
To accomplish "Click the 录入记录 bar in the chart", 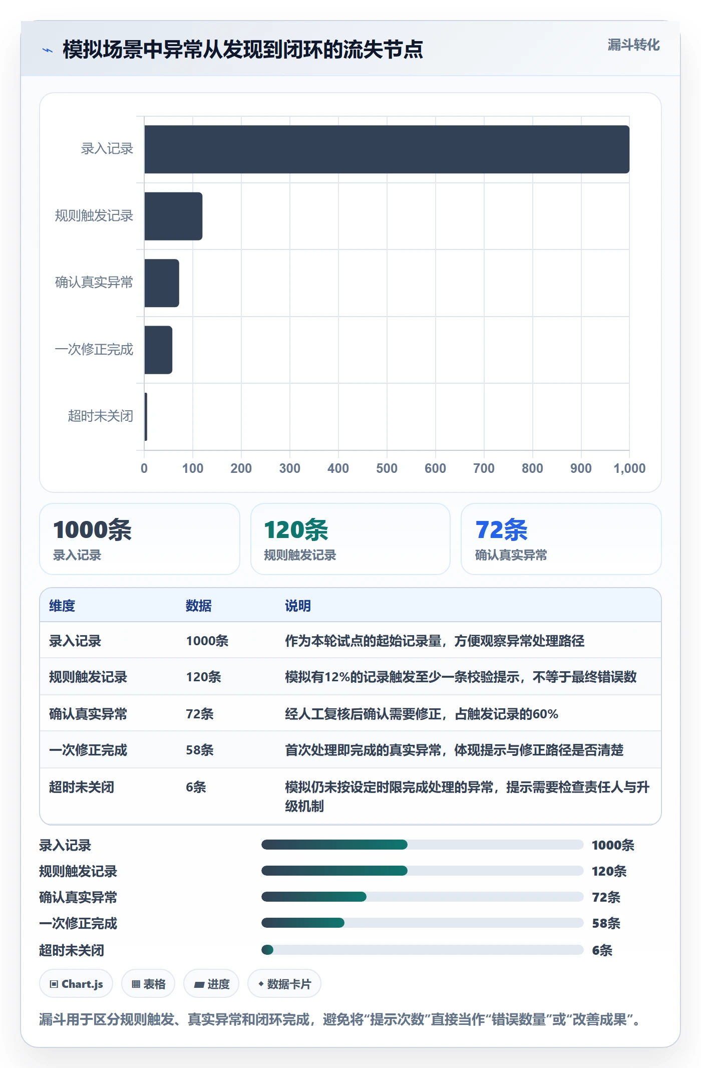I will click(x=387, y=149).
